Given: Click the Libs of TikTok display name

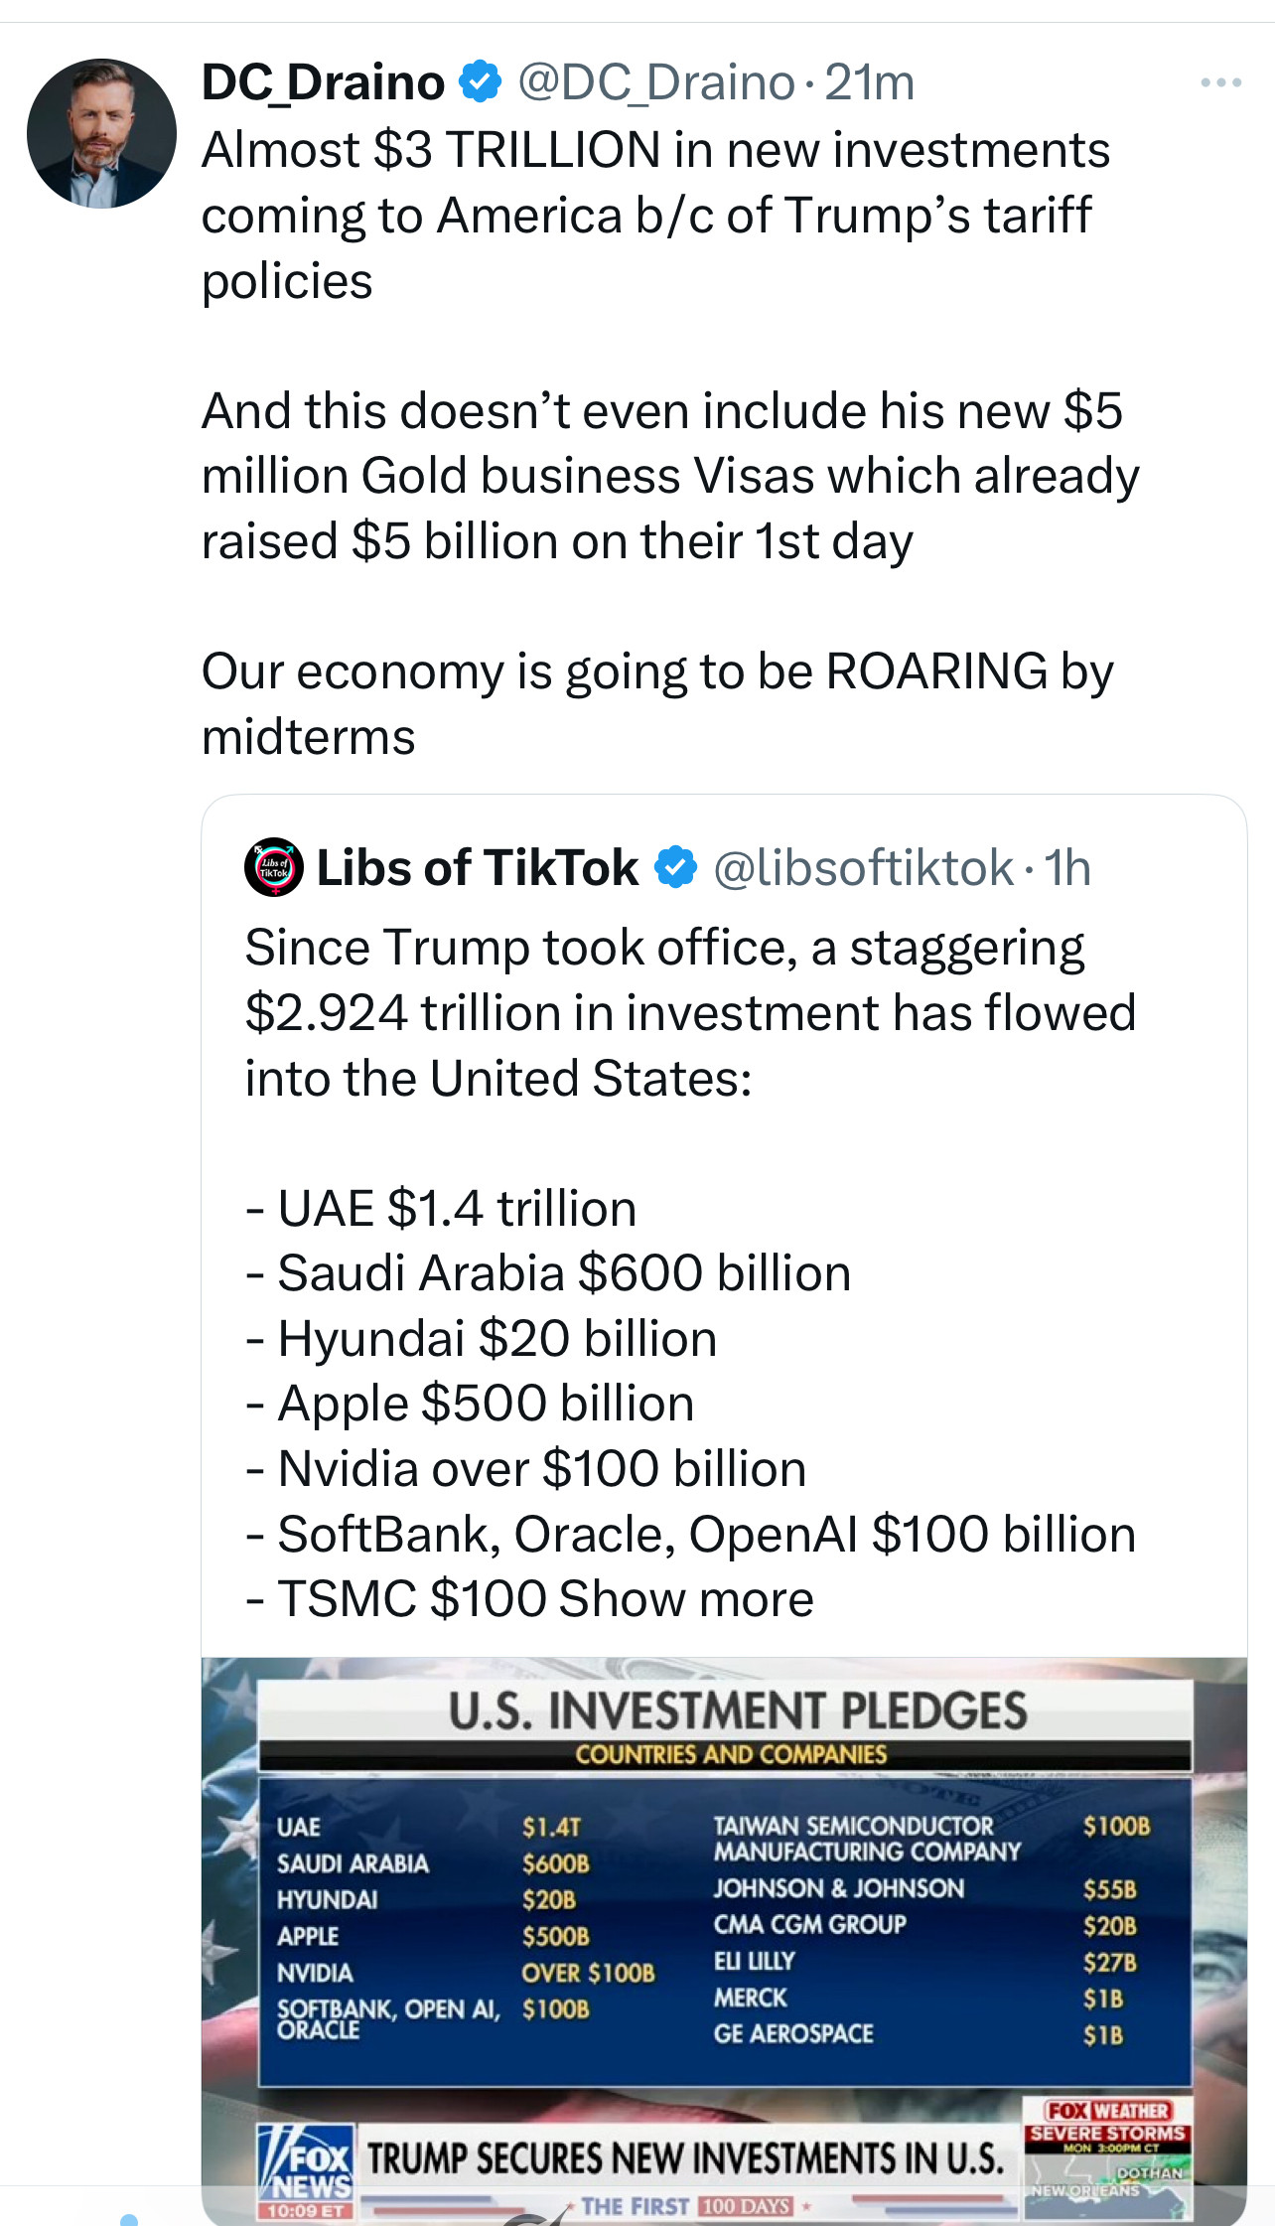Looking at the screenshot, I should [x=478, y=867].
